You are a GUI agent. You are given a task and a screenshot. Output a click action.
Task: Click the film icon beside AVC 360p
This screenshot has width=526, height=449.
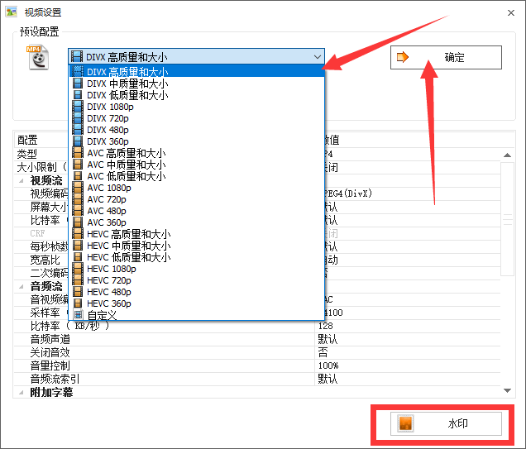(78, 222)
